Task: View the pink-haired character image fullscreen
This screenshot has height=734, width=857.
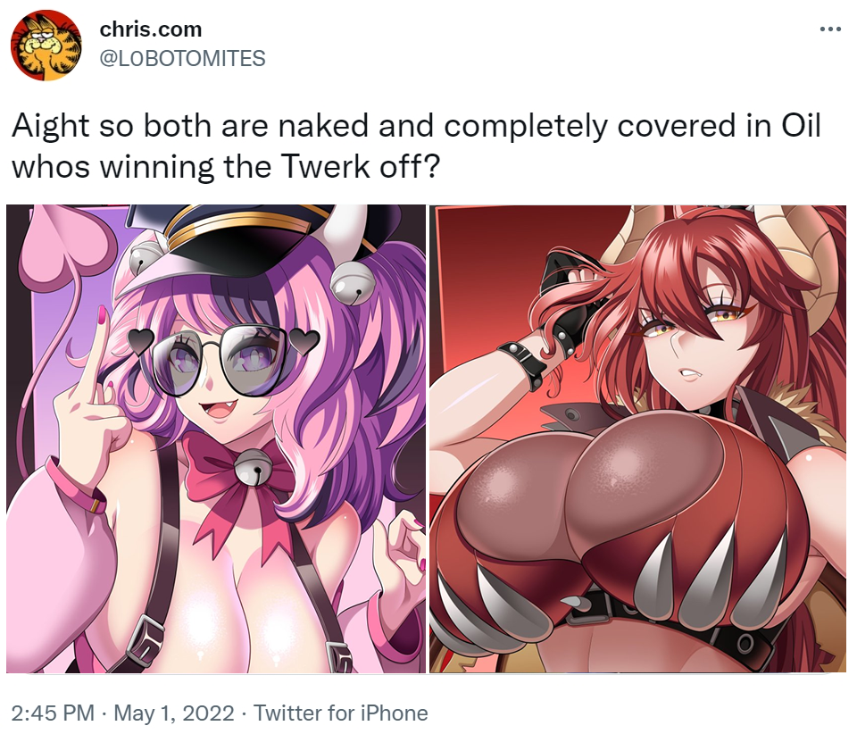Action: [216, 438]
